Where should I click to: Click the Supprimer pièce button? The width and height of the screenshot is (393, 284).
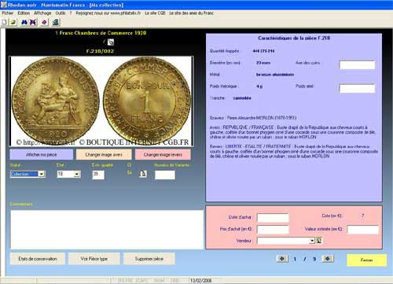pos(149,259)
